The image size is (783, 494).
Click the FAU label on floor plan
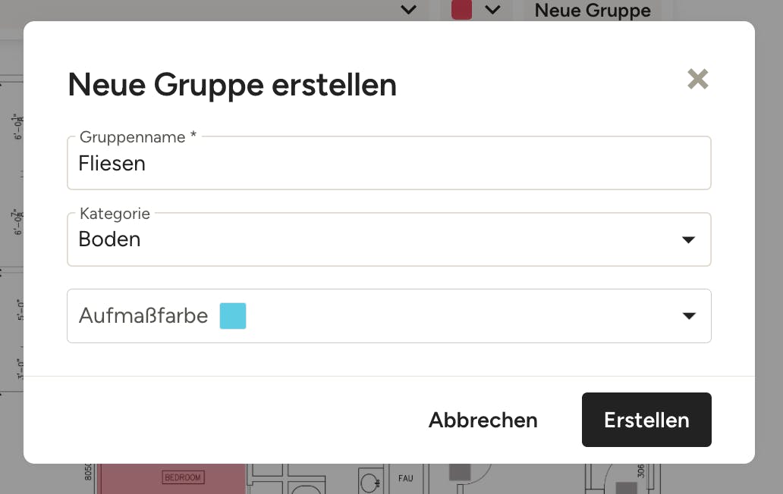[x=405, y=478]
